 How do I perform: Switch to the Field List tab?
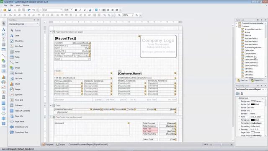(x=242, y=80)
